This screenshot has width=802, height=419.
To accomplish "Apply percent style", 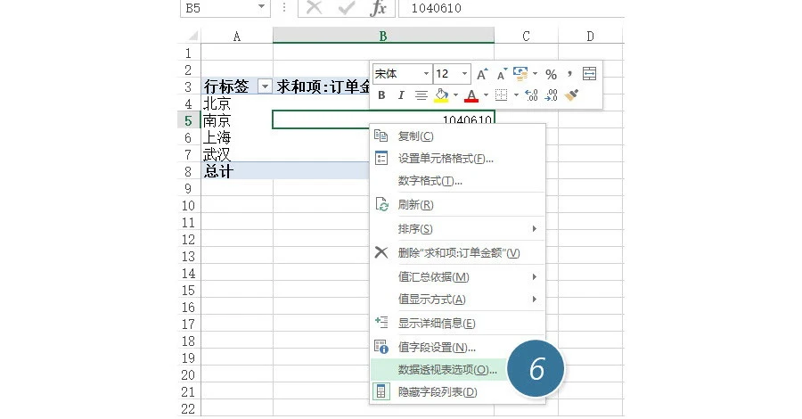I will tap(551, 74).
